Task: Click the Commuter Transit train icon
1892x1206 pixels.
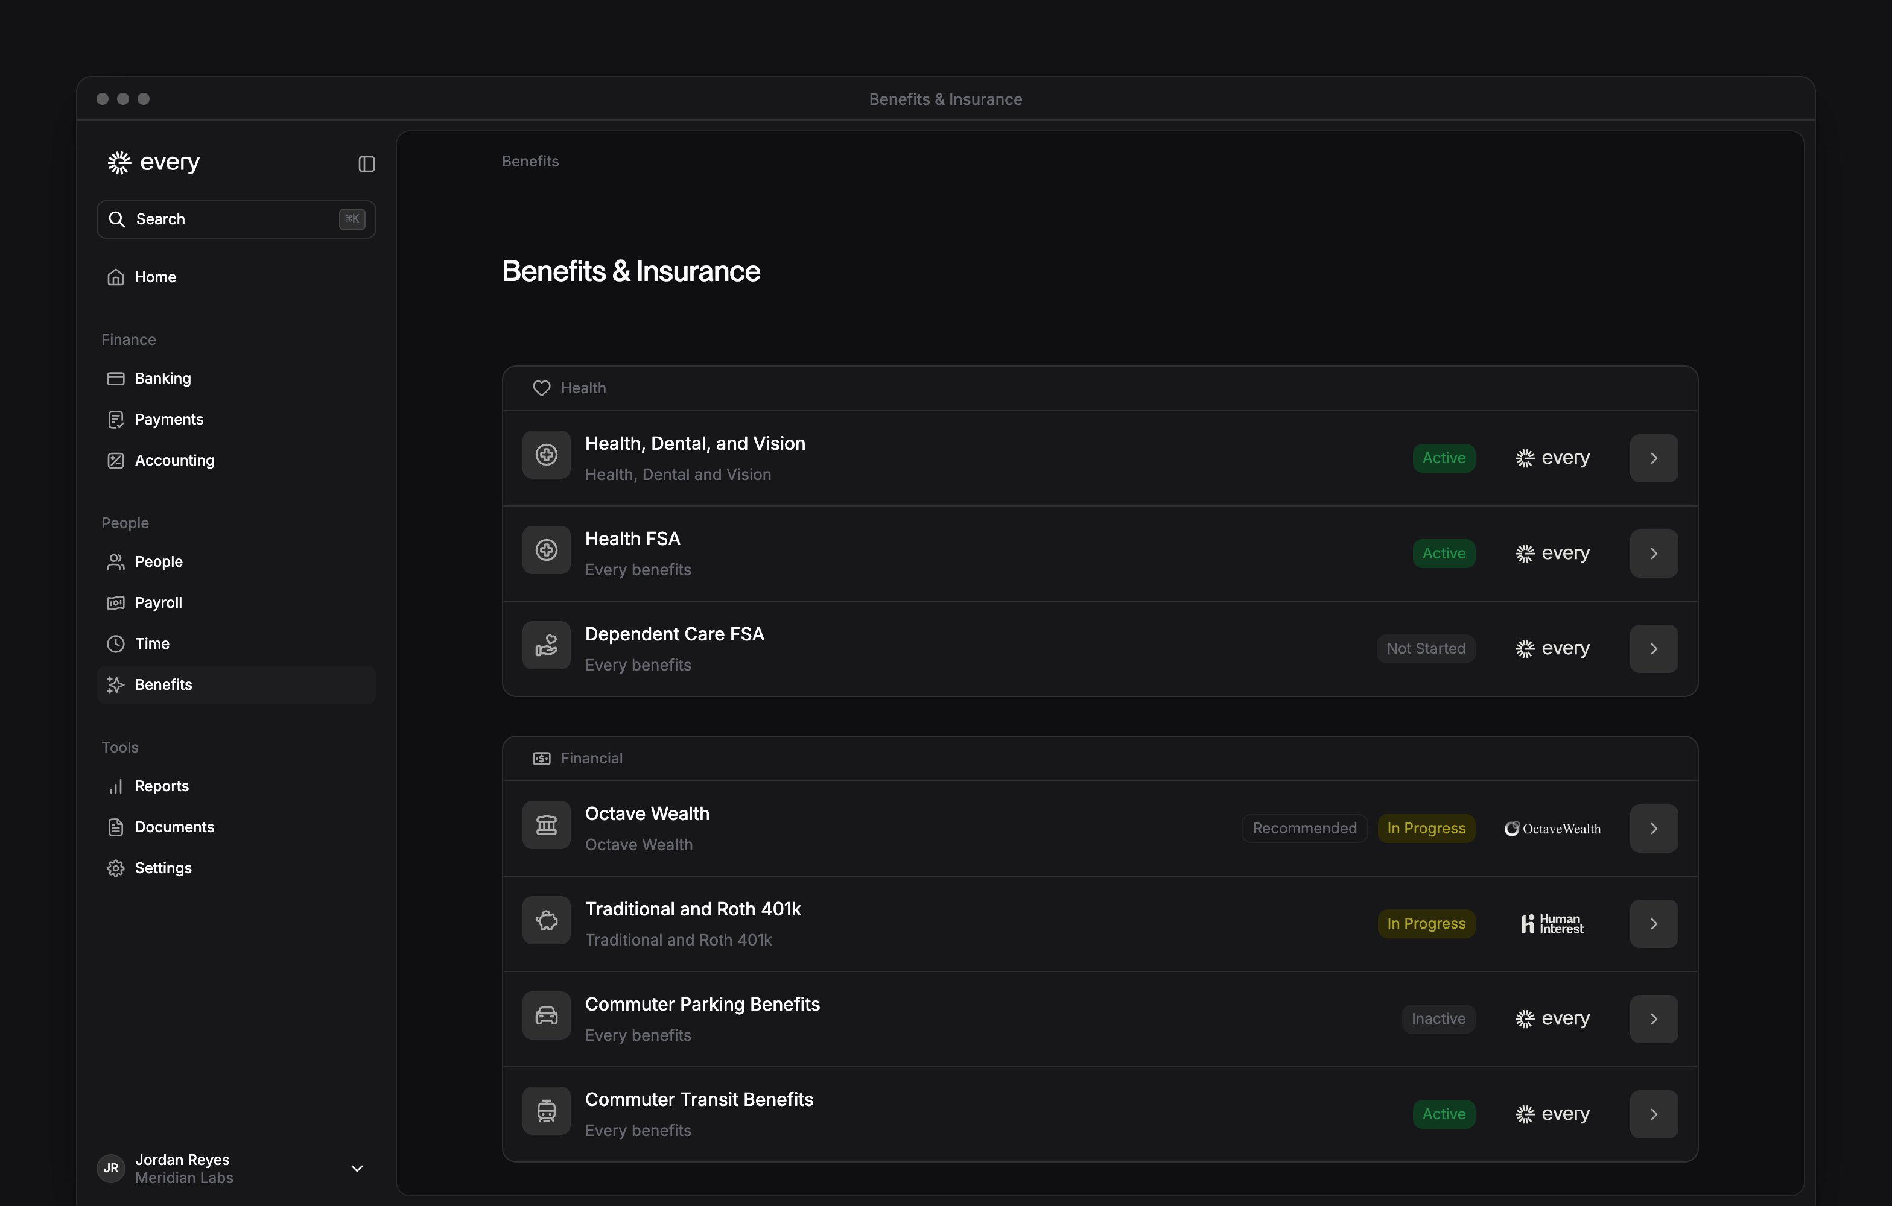Action: (546, 1111)
